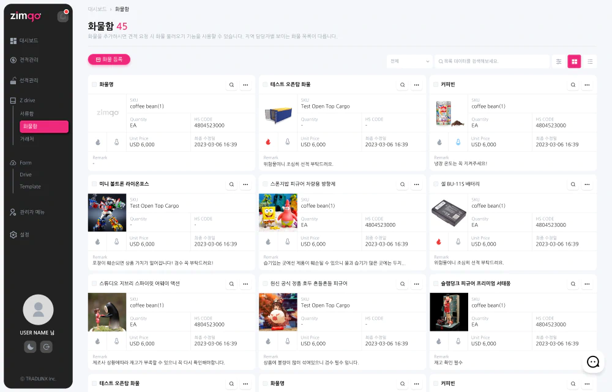Toggle the thermometer badge on the 커피빈 card
The width and height of the screenshot is (612, 392).
458,141
